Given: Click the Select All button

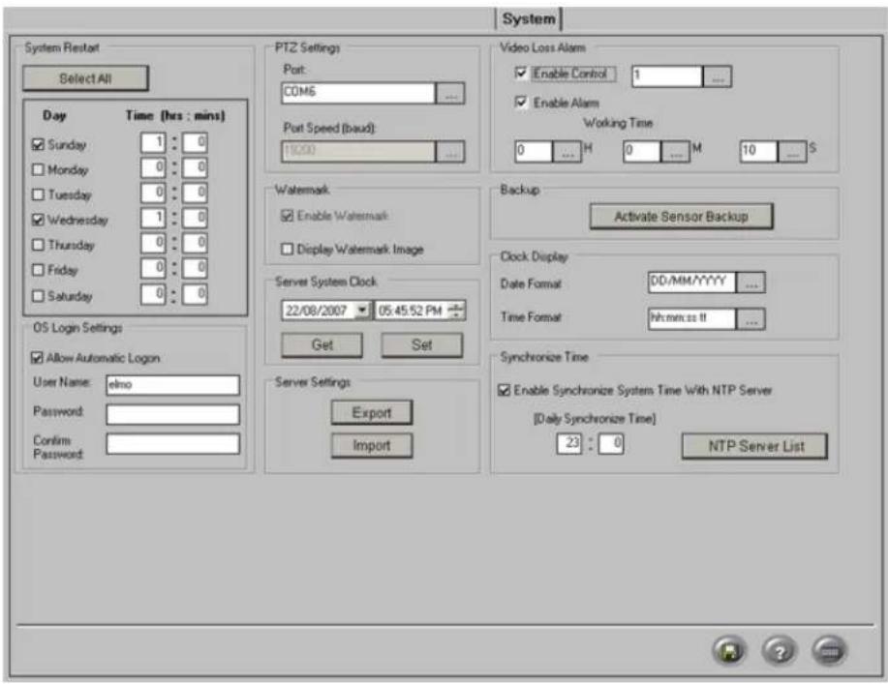Looking at the screenshot, I should [85, 78].
